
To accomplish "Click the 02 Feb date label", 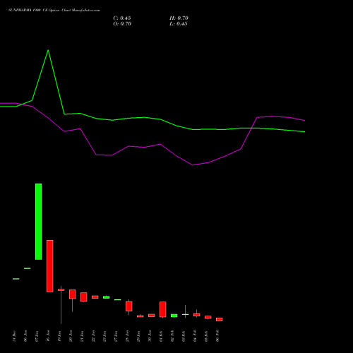I will 172,336.
